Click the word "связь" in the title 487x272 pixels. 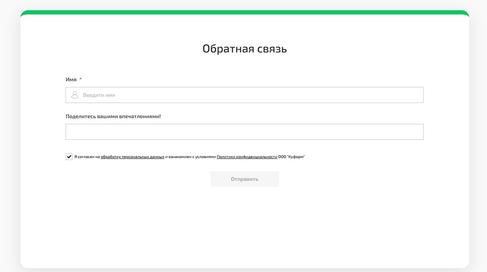(271, 49)
